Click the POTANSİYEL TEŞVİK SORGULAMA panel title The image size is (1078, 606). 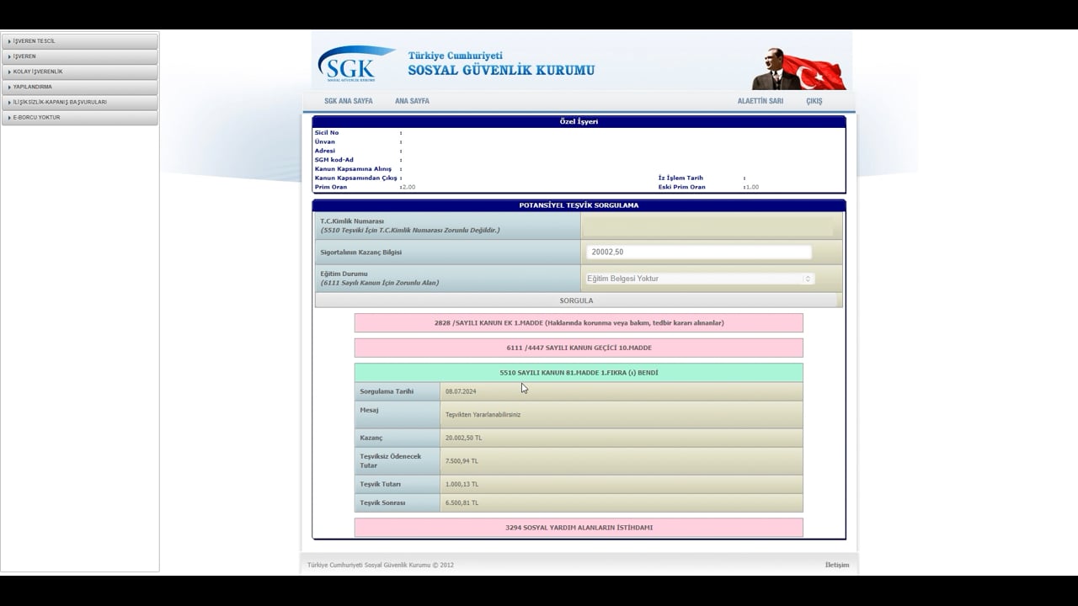click(x=579, y=205)
